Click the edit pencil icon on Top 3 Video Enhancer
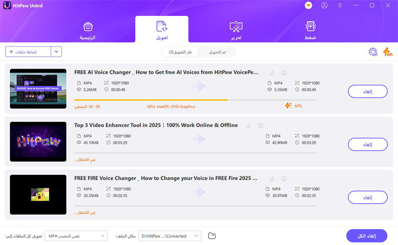The height and width of the screenshot is (245, 398). [249, 126]
